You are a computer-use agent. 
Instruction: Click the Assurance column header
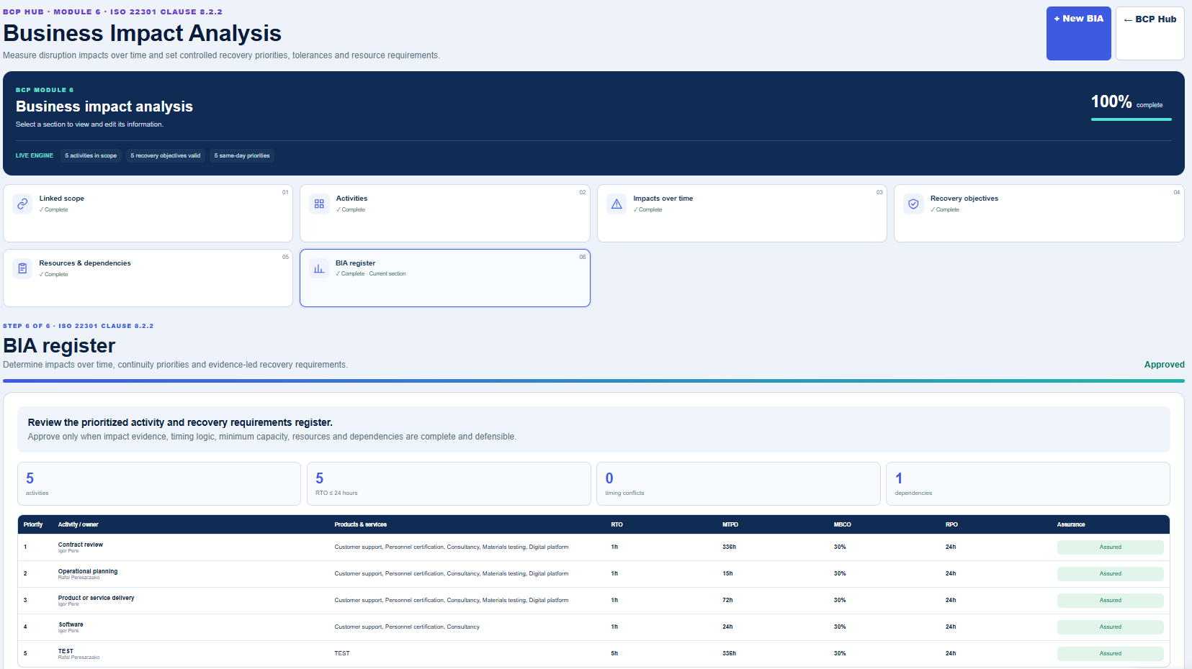(x=1071, y=524)
